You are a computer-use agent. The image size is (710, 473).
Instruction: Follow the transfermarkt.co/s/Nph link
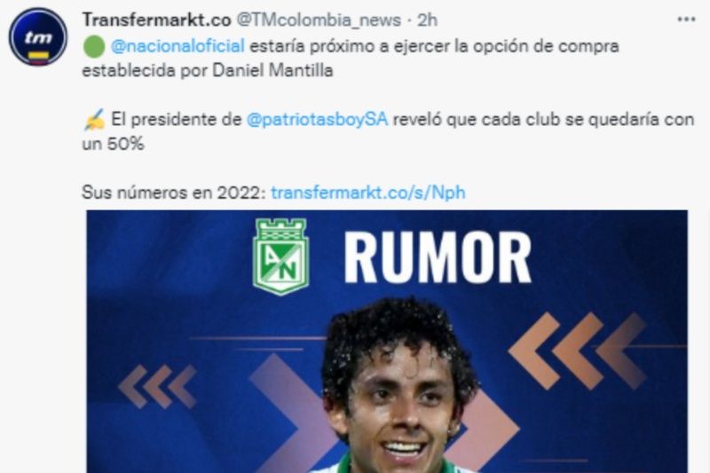click(x=368, y=193)
